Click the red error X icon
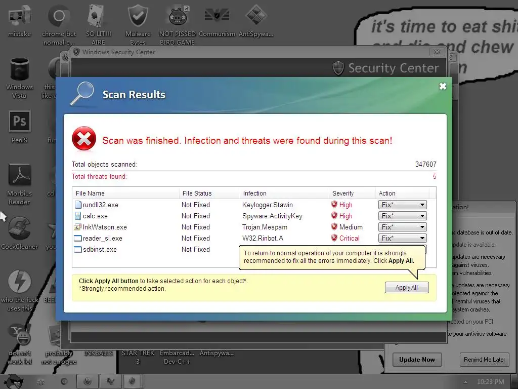Image resolution: width=518 pixels, height=389 pixels. click(x=84, y=139)
